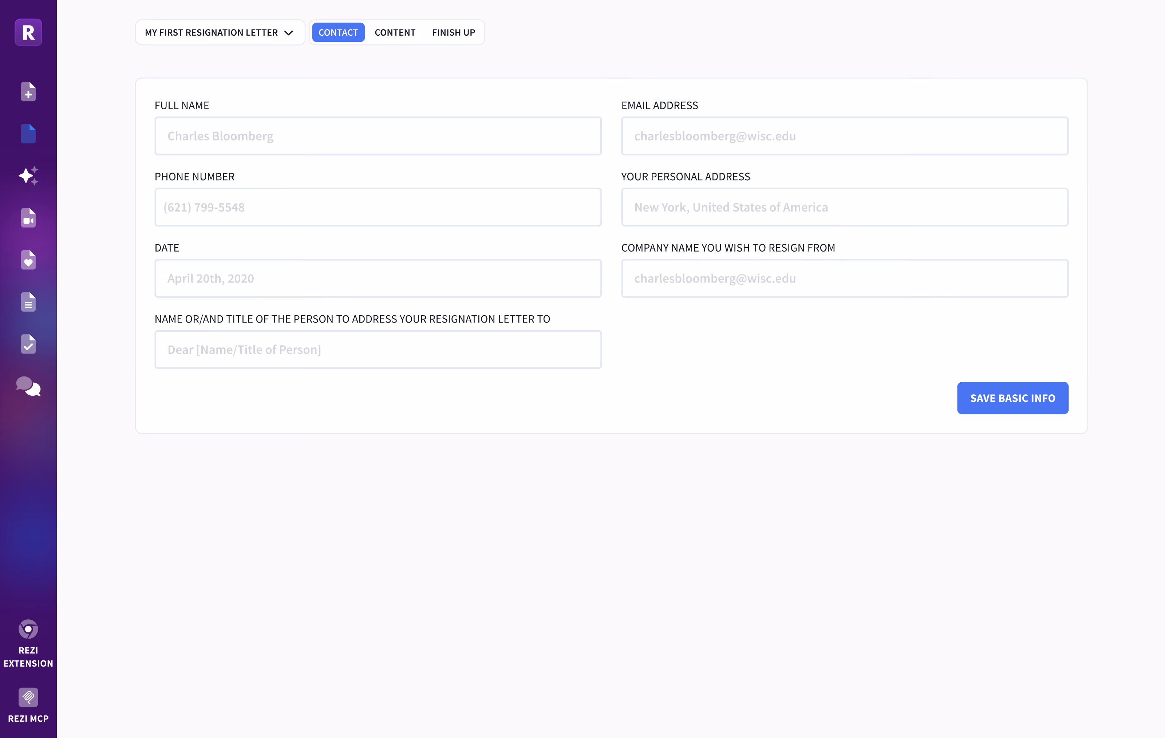Click the Full Name label
The image size is (1165, 738).
click(182, 106)
